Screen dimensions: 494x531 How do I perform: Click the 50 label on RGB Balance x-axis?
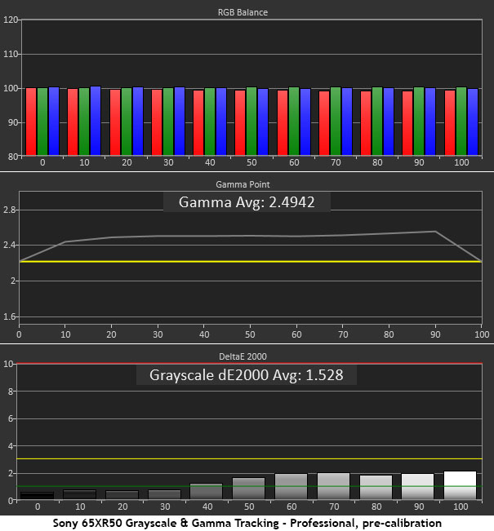click(x=251, y=162)
